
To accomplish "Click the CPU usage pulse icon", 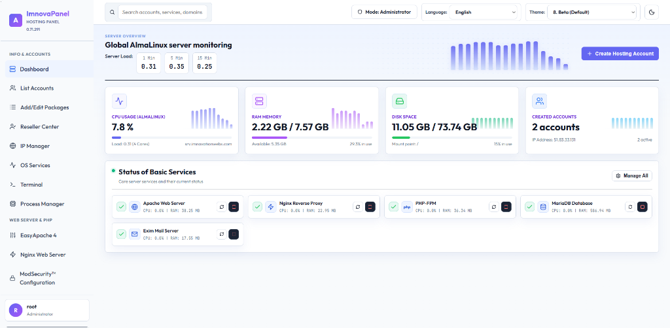I will click(x=119, y=101).
